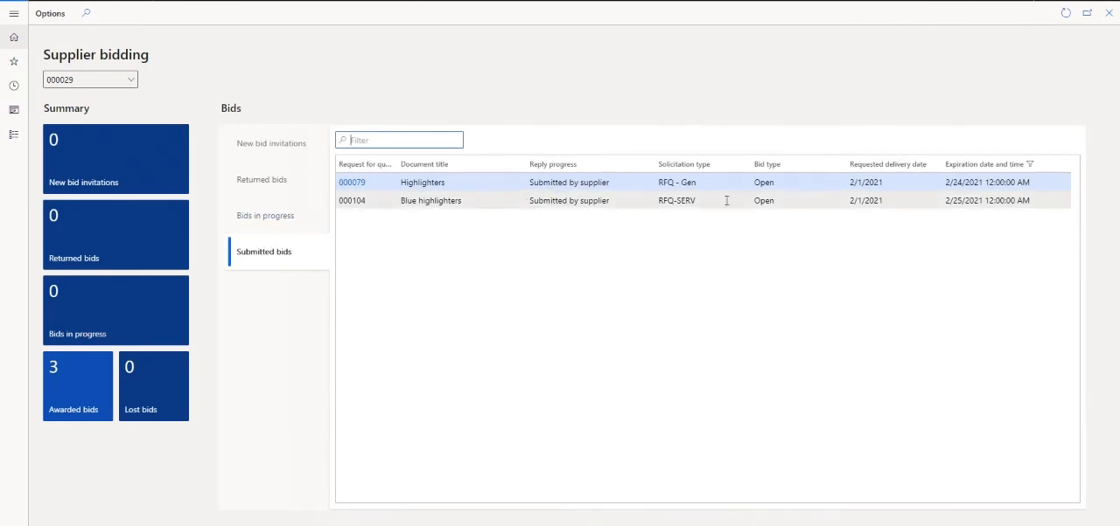
Task: Sort by Bid type column header
Action: [767, 164]
